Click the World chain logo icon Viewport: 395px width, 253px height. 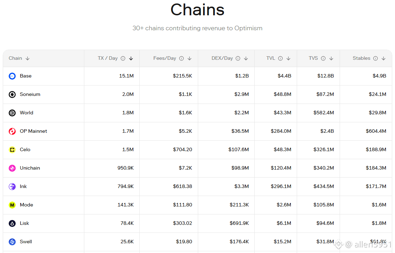click(12, 113)
